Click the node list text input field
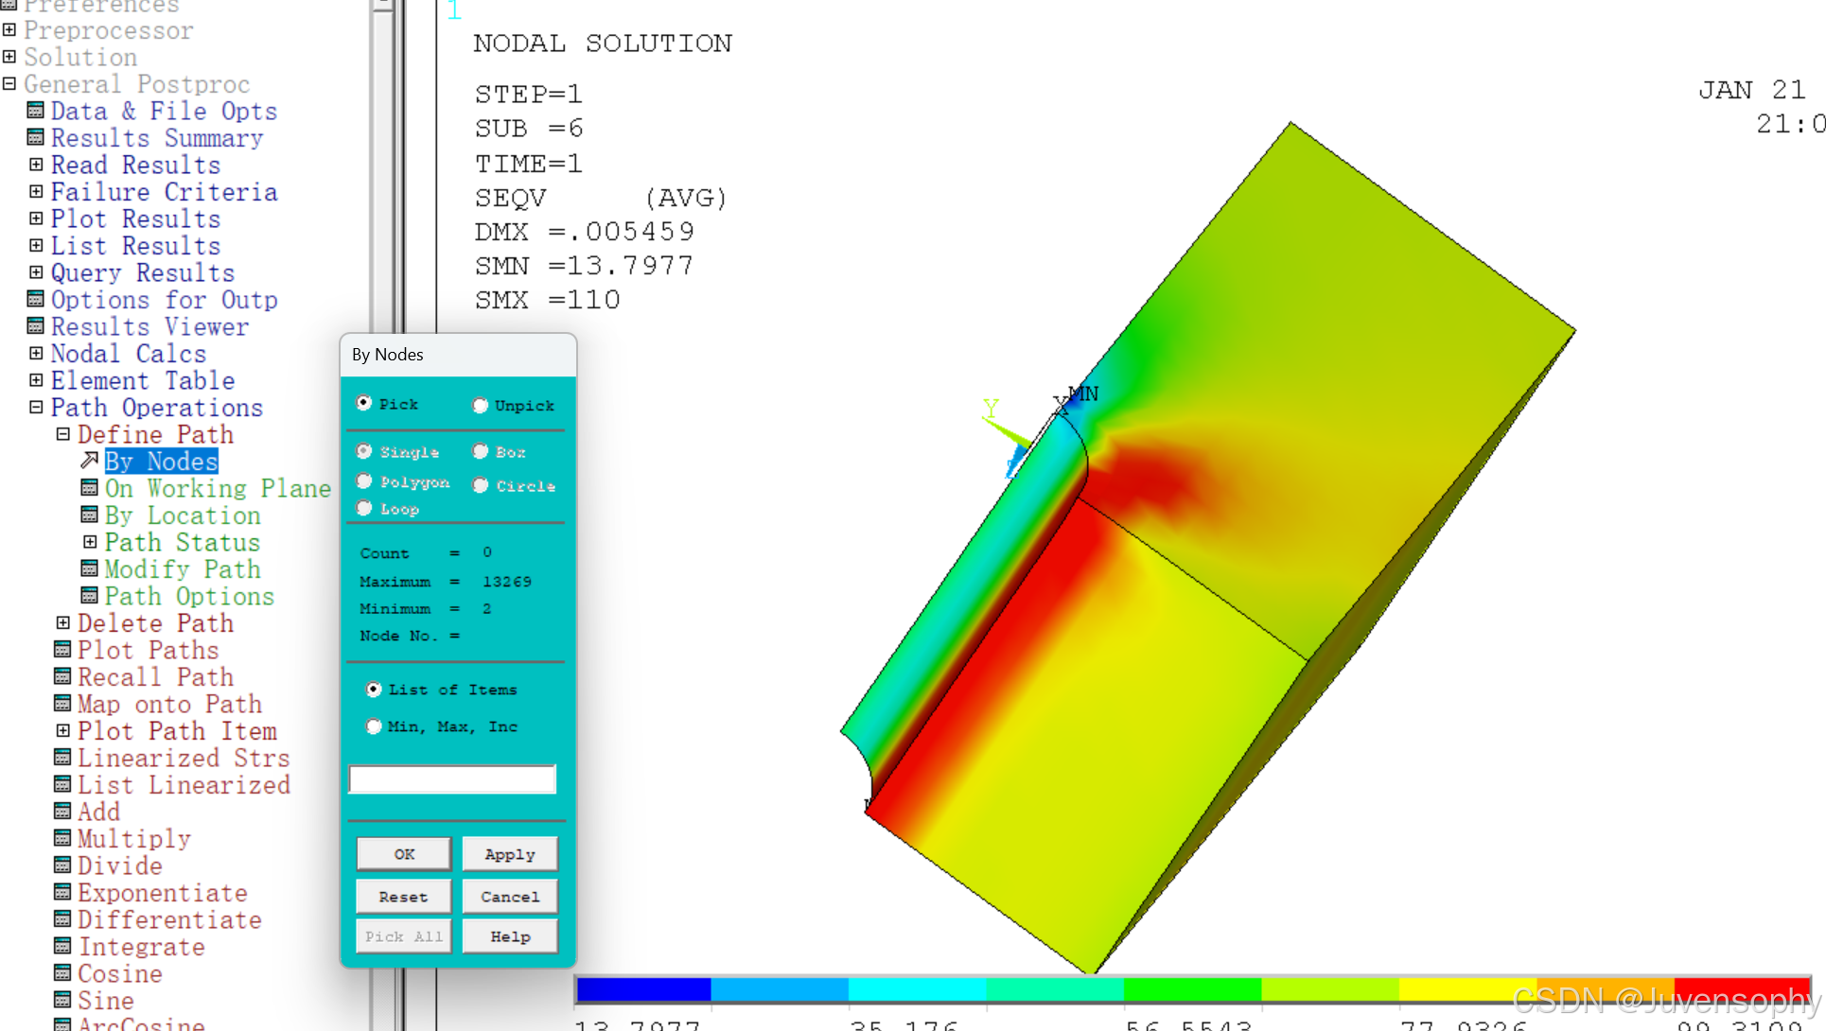Viewport: 1826px width, 1031px height. click(x=452, y=779)
